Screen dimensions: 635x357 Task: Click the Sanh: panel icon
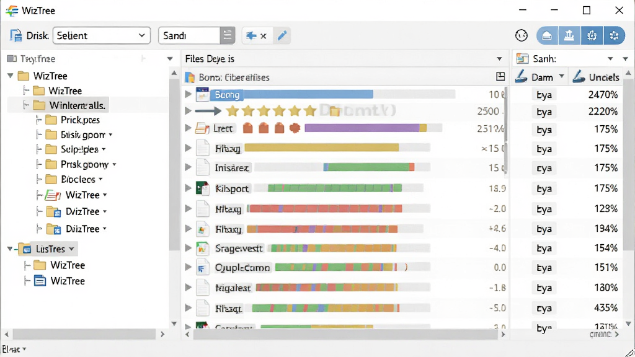point(522,59)
